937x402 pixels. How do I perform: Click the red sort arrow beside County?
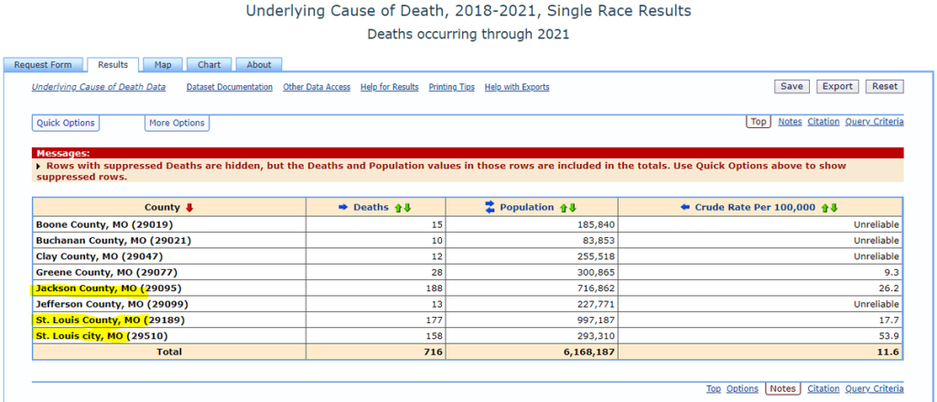(189, 208)
